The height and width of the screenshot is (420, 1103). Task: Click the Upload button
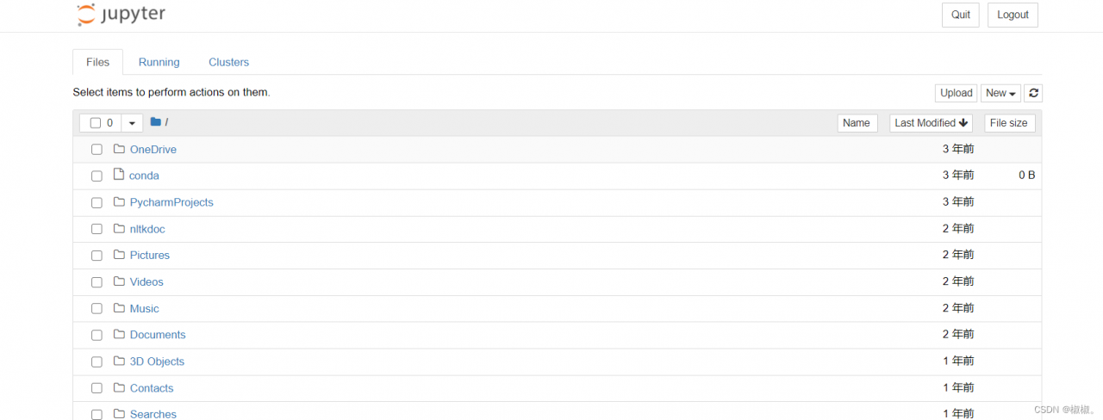point(957,93)
